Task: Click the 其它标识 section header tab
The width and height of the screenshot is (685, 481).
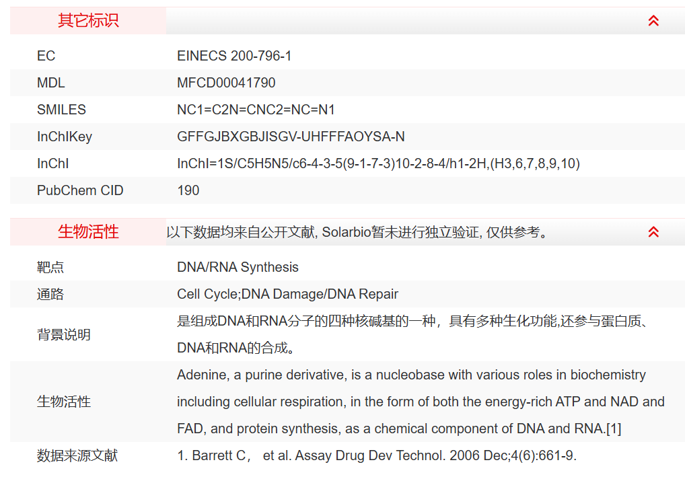Action: tap(88, 21)
